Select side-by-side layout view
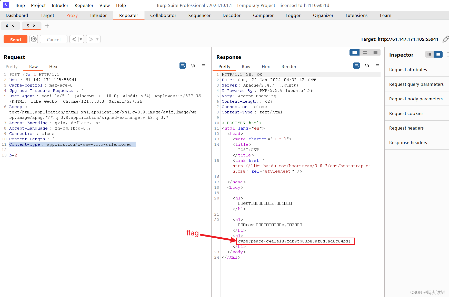The image size is (449, 297). [x=355, y=52]
